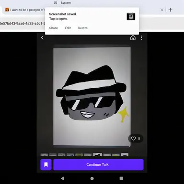This screenshot has height=184, width=184.
Task: Tap the 'Tap to open.' notification text
Action: pyautogui.click(x=58, y=19)
